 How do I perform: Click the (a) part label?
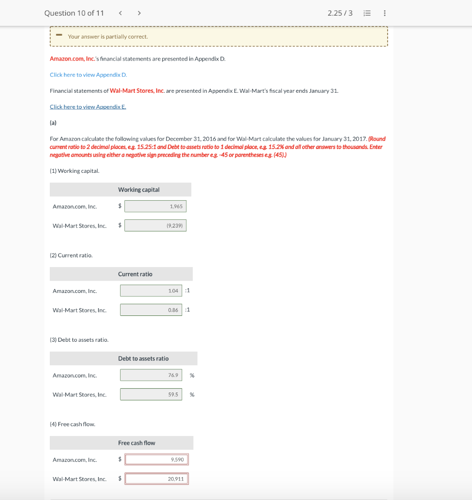pyautogui.click(x=53, y=123)
